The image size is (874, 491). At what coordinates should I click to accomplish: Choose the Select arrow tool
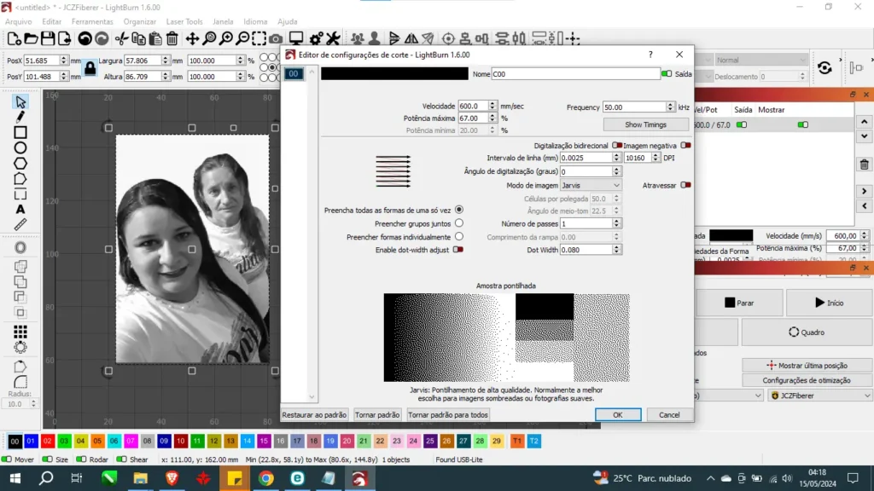(20, 102)
